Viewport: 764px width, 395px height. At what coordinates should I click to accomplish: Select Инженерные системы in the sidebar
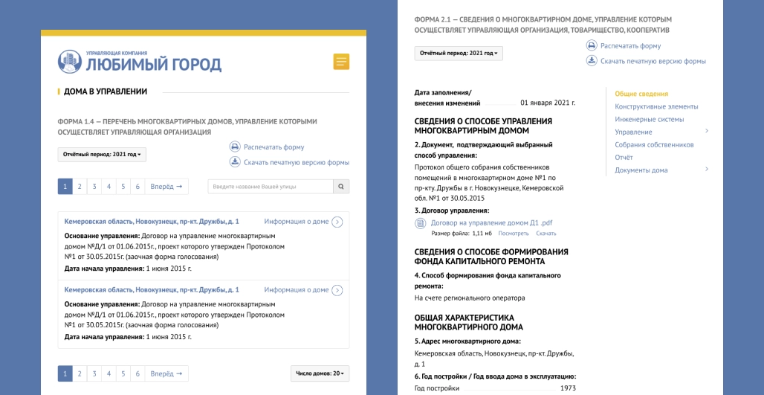coord(649,119)
